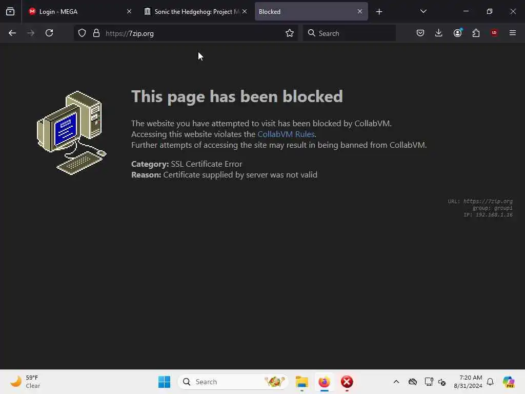Close the Login - MEGA tab

pos(129,11)
